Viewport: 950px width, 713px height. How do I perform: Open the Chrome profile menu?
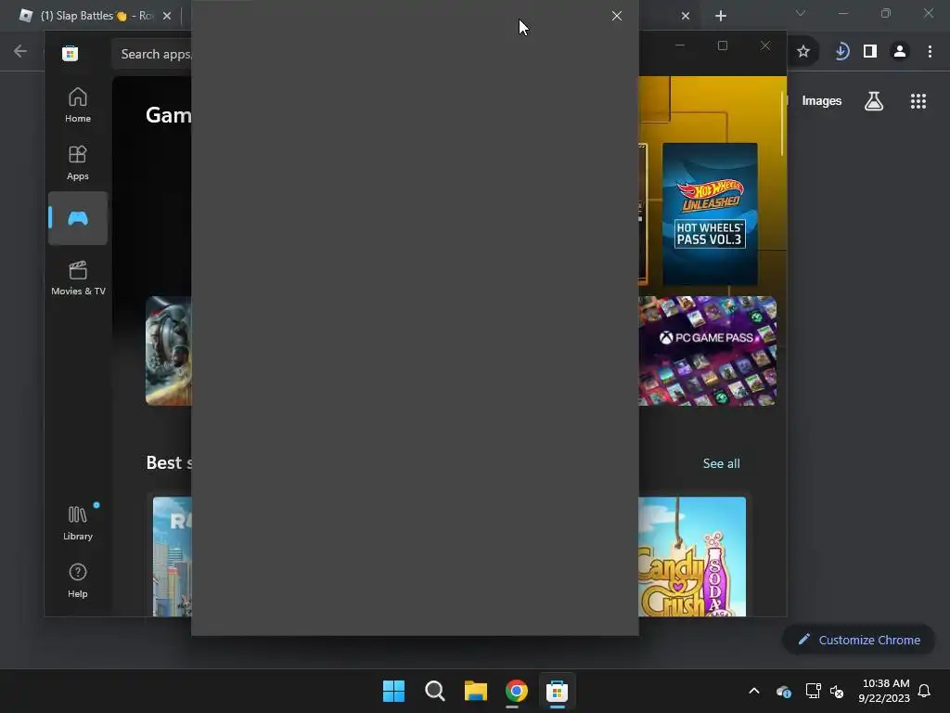900,52
